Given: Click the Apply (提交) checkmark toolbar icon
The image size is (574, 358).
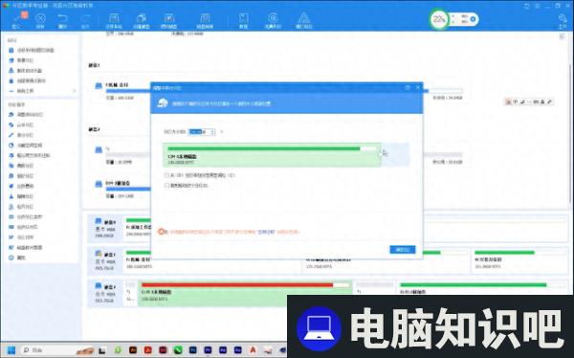Looking at the screenshot, I should [16, 20].
